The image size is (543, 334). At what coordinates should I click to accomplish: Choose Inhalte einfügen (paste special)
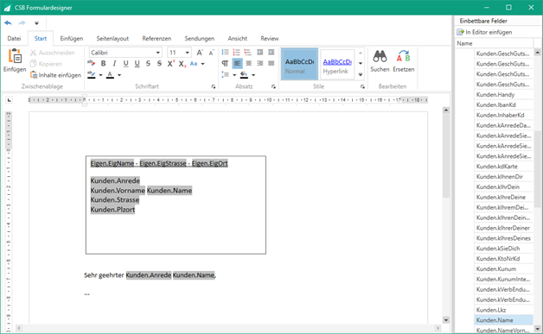click(55, 75)
